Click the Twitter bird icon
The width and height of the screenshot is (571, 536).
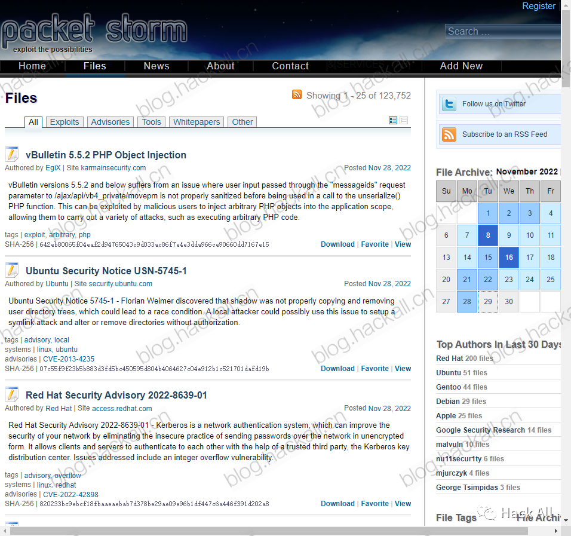(449, 104)
